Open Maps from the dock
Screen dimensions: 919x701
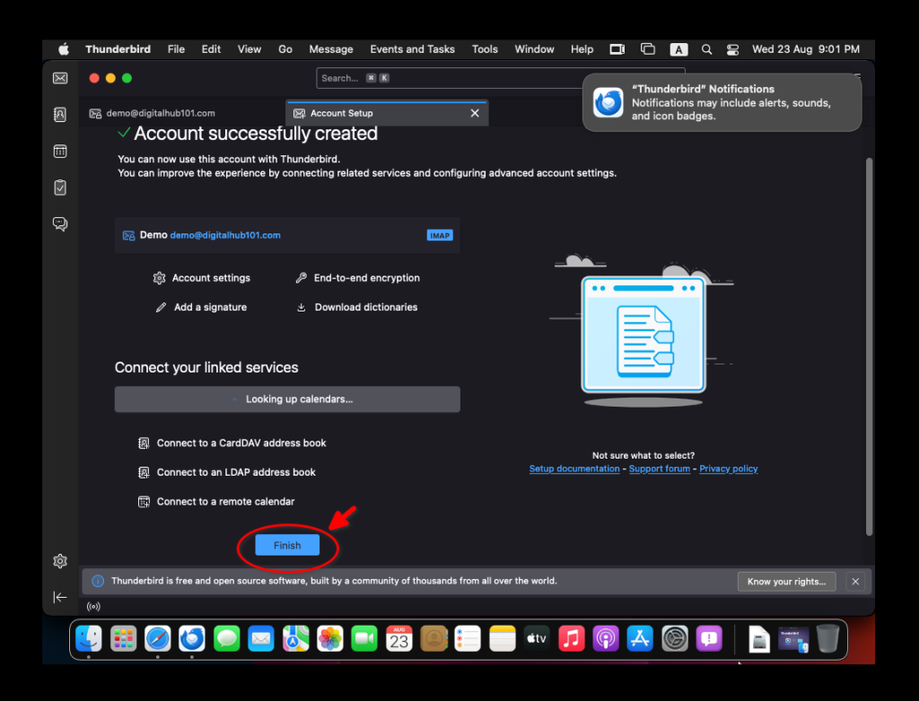point(295,638)
